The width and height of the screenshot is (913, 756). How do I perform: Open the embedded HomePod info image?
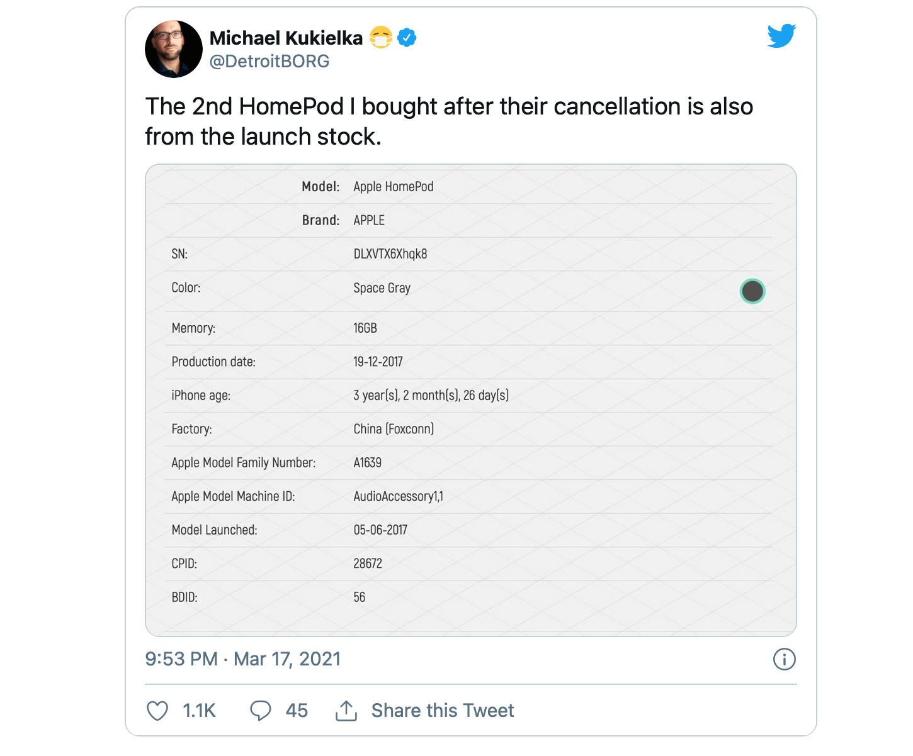click(471, 400)
